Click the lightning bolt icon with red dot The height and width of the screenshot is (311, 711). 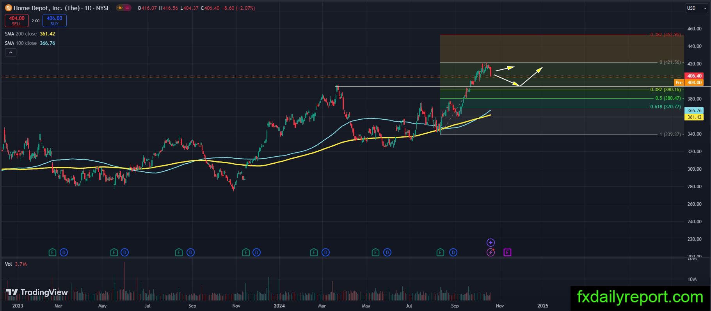coord(491,253)
